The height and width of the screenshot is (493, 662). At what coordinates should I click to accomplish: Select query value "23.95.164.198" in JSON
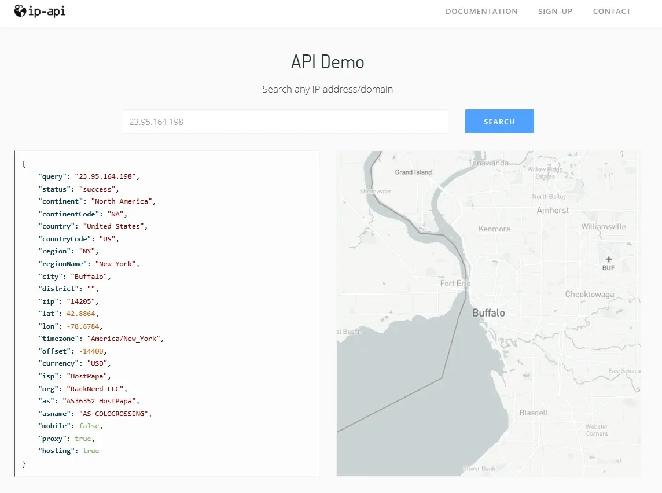[x=105, y=176]
